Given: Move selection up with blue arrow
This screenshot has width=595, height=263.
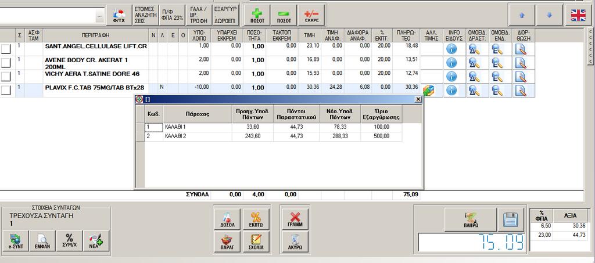Looking at the screenshot, I should pos(521,16).
